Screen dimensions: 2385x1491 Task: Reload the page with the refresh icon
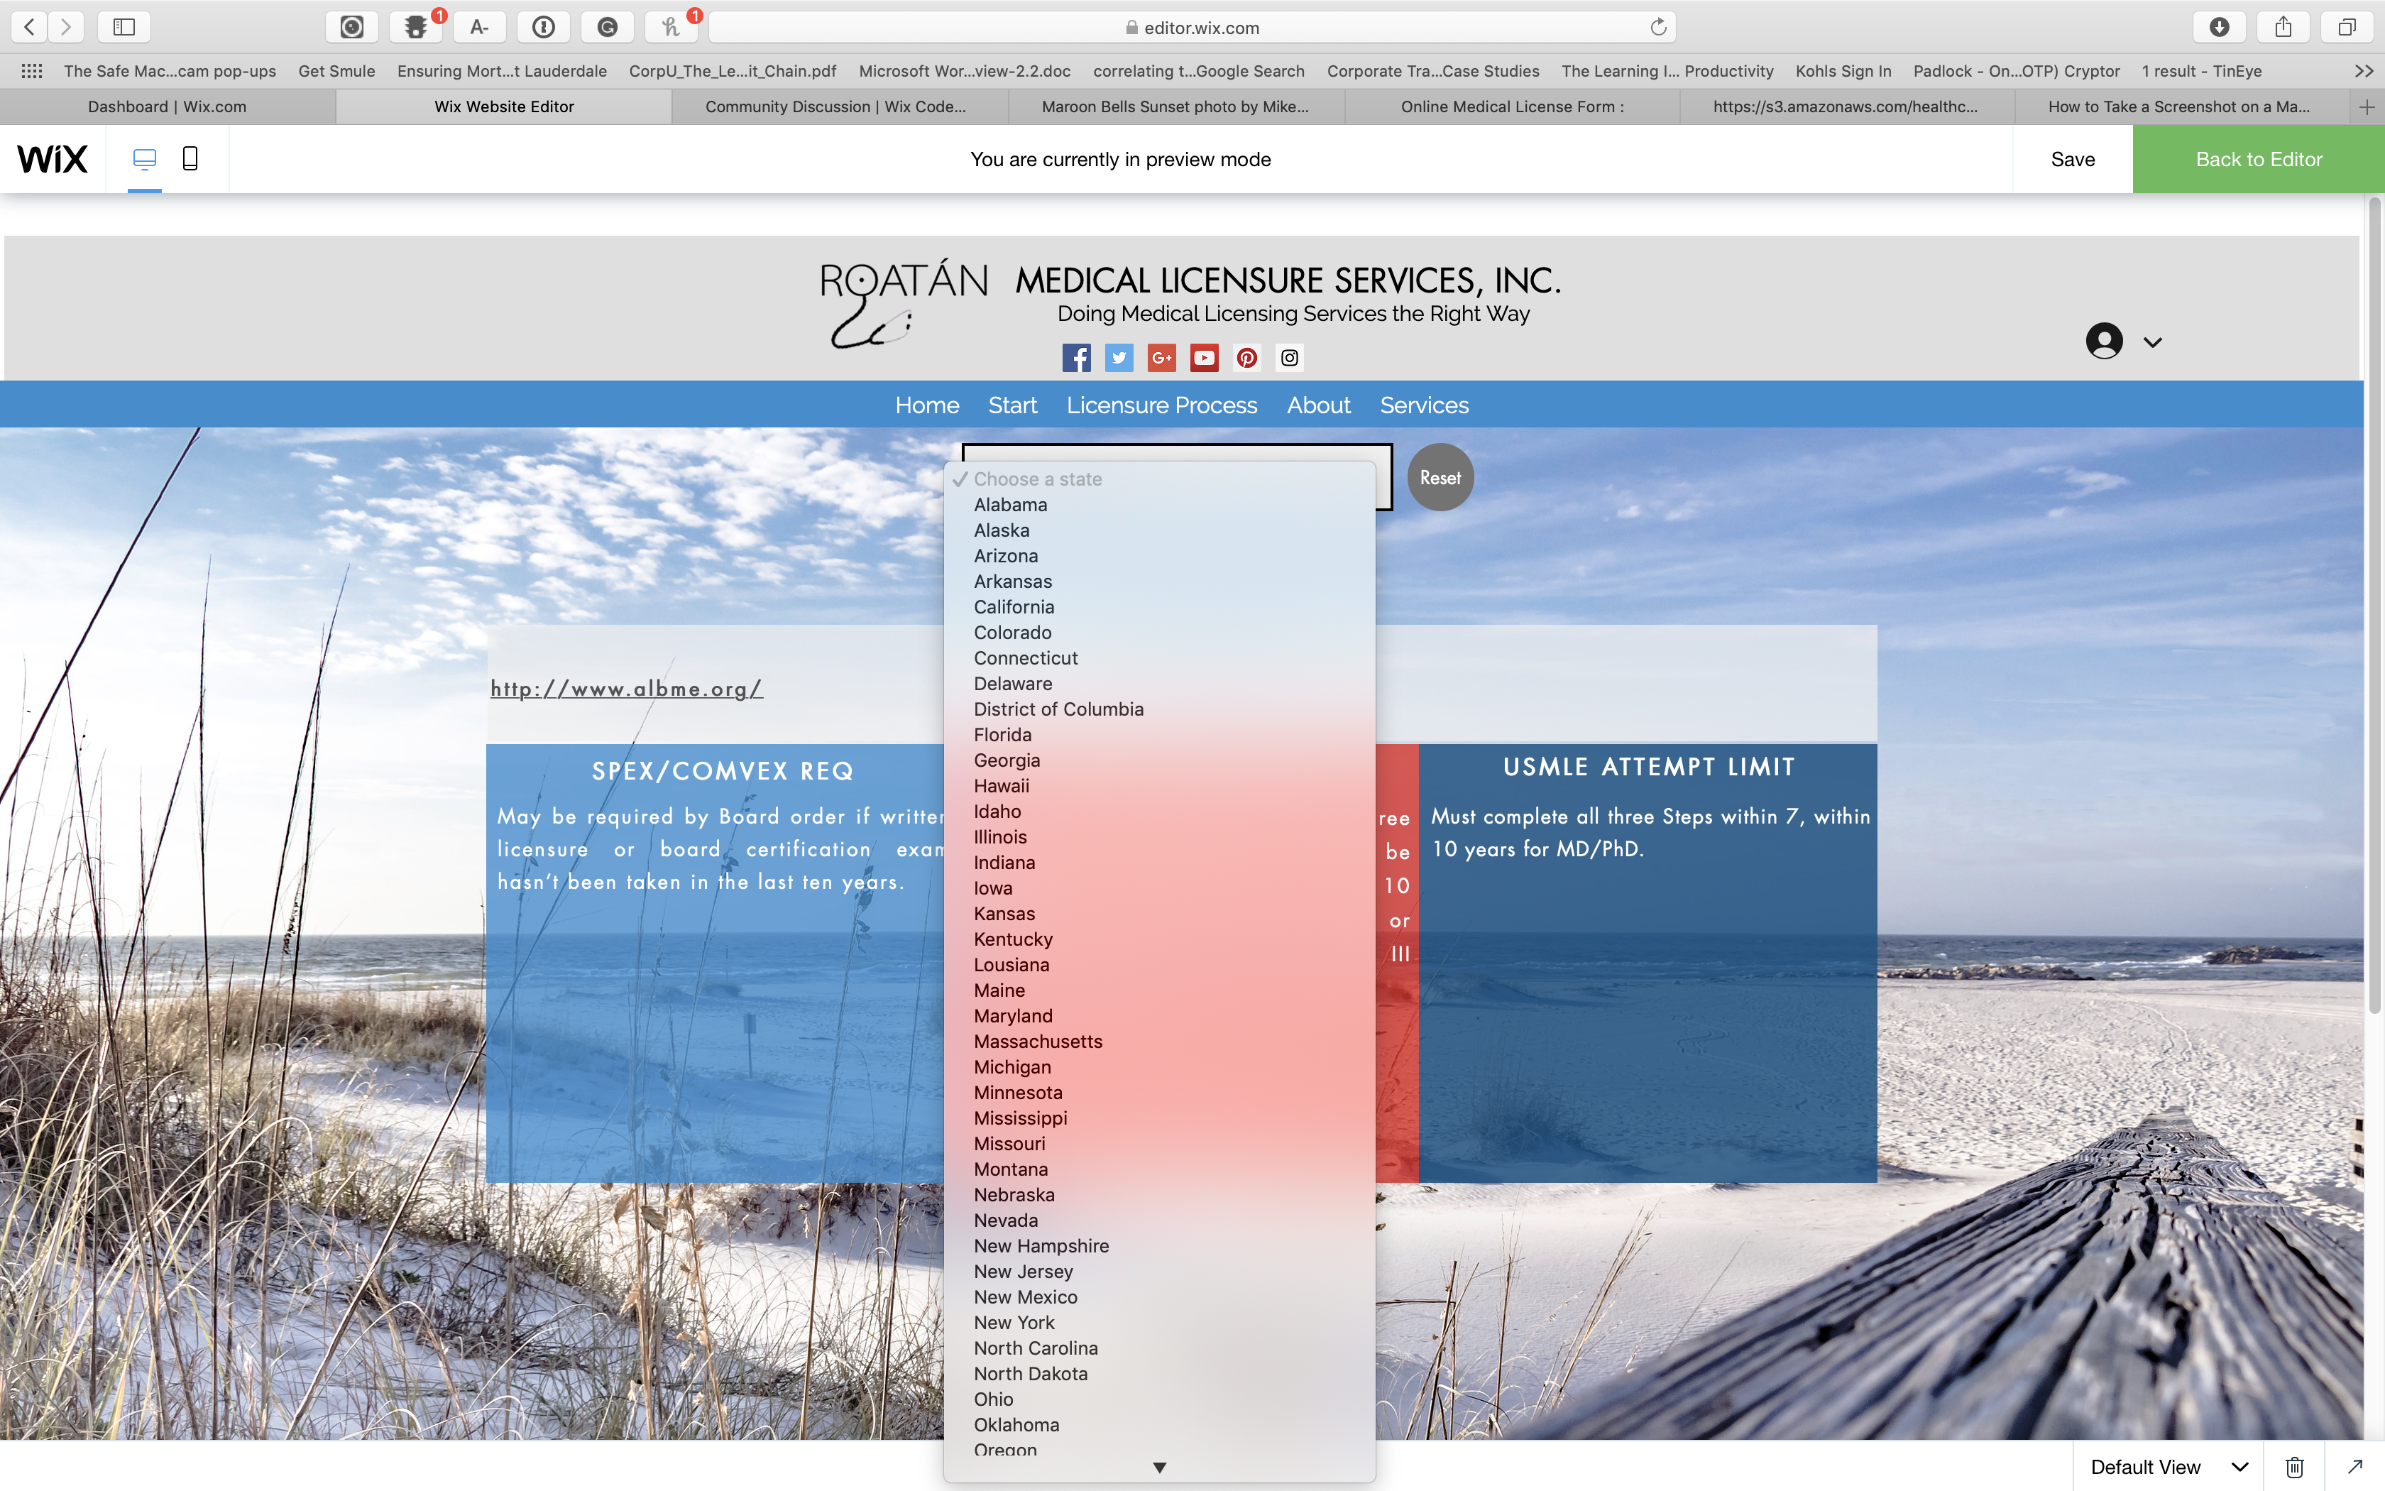(x=1657, y=27)
